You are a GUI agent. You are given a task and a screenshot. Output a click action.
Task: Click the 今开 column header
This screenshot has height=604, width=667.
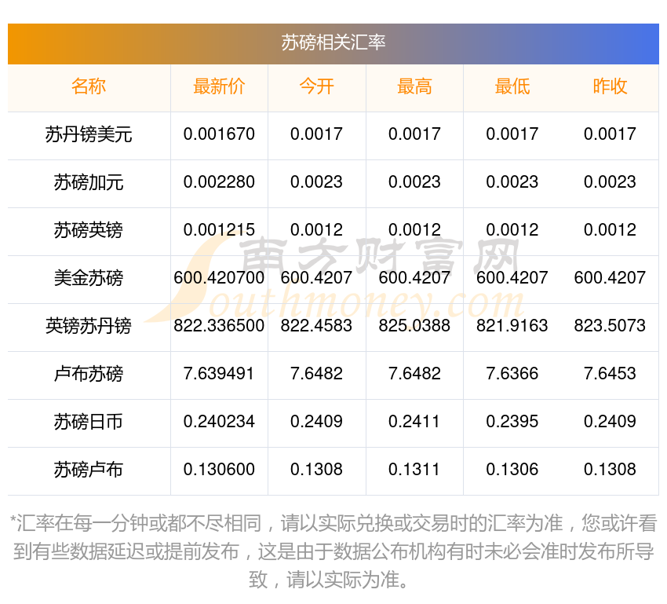click(316, 86)
